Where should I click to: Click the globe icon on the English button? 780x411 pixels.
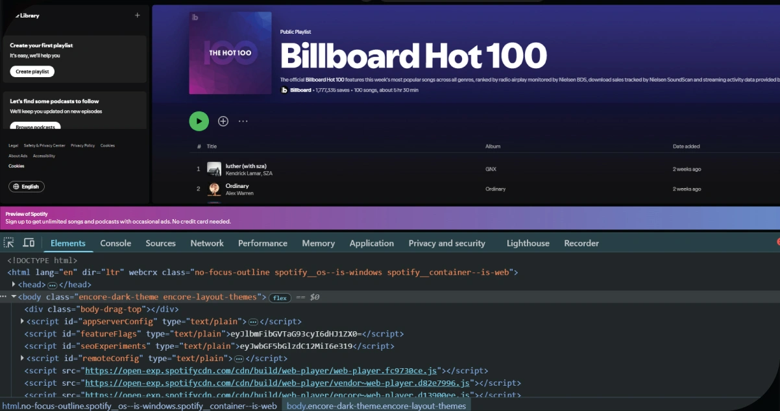click(15, 186)
